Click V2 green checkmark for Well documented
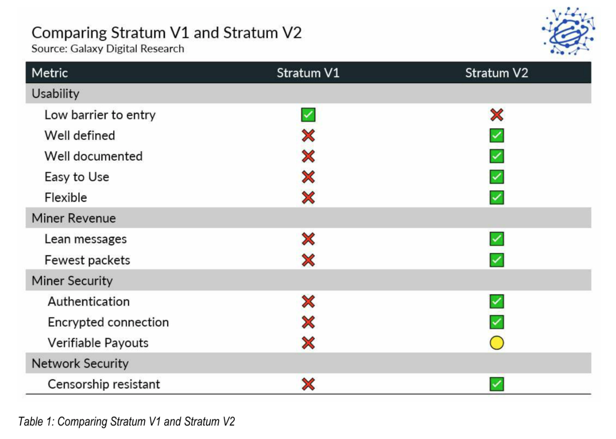This screenshot has height=439, width=616. 497,156
